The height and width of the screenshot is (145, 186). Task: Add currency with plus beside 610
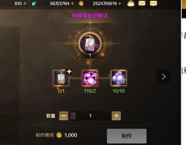[x=25, y=4]
